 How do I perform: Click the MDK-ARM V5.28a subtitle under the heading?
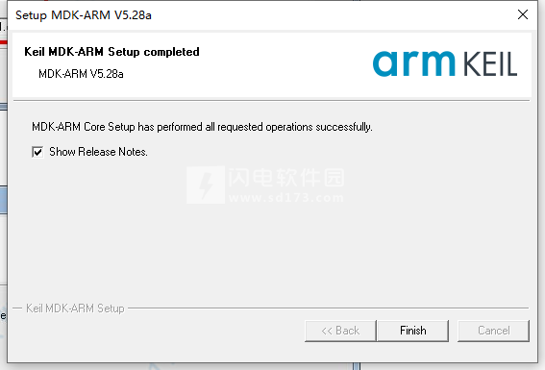pos(81,74)
